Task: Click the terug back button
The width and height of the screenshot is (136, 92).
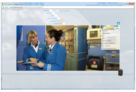Action: pyautogui.click(x=117, y=28)
